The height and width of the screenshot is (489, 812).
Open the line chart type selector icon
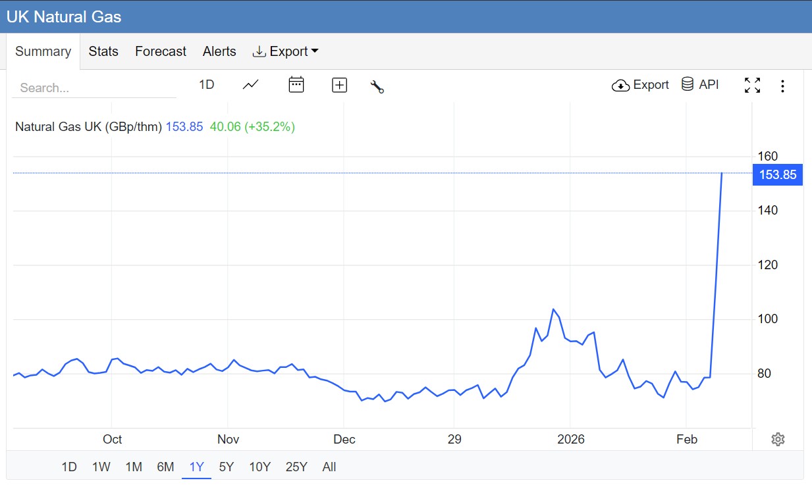250,85
